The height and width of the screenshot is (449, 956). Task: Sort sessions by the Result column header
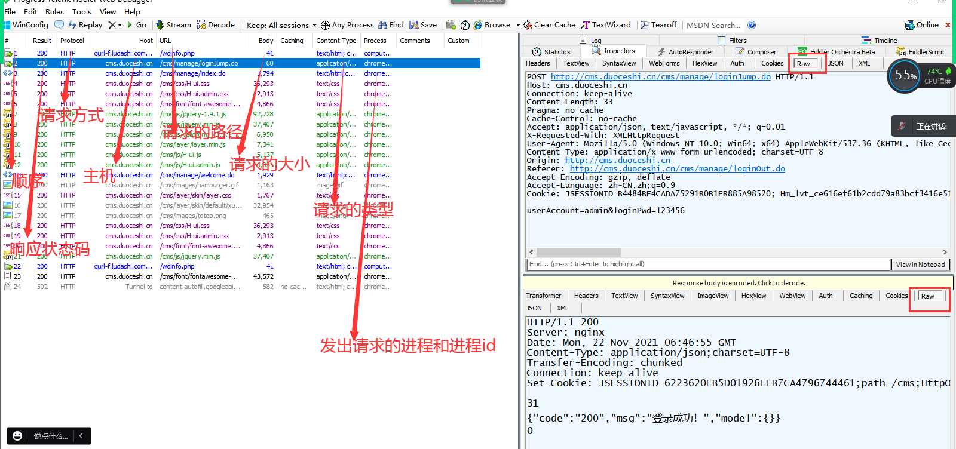[x=42, y=41]
